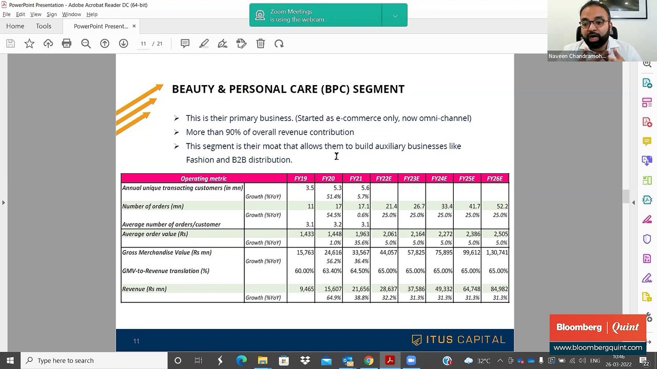Close the PowerPoint Presentation document tab

[134, 26]
